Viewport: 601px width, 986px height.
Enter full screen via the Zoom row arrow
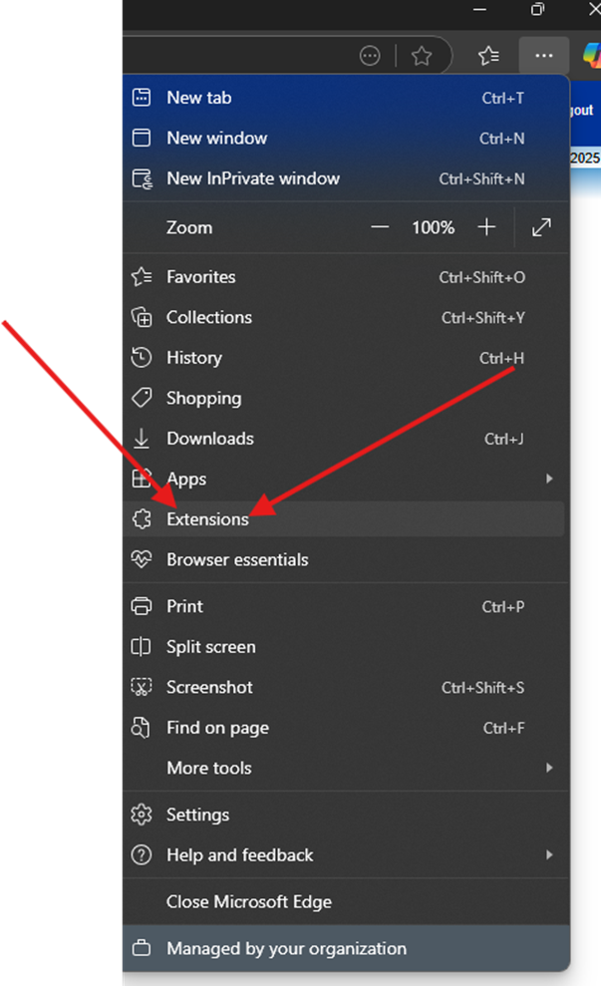click(541, 227)
